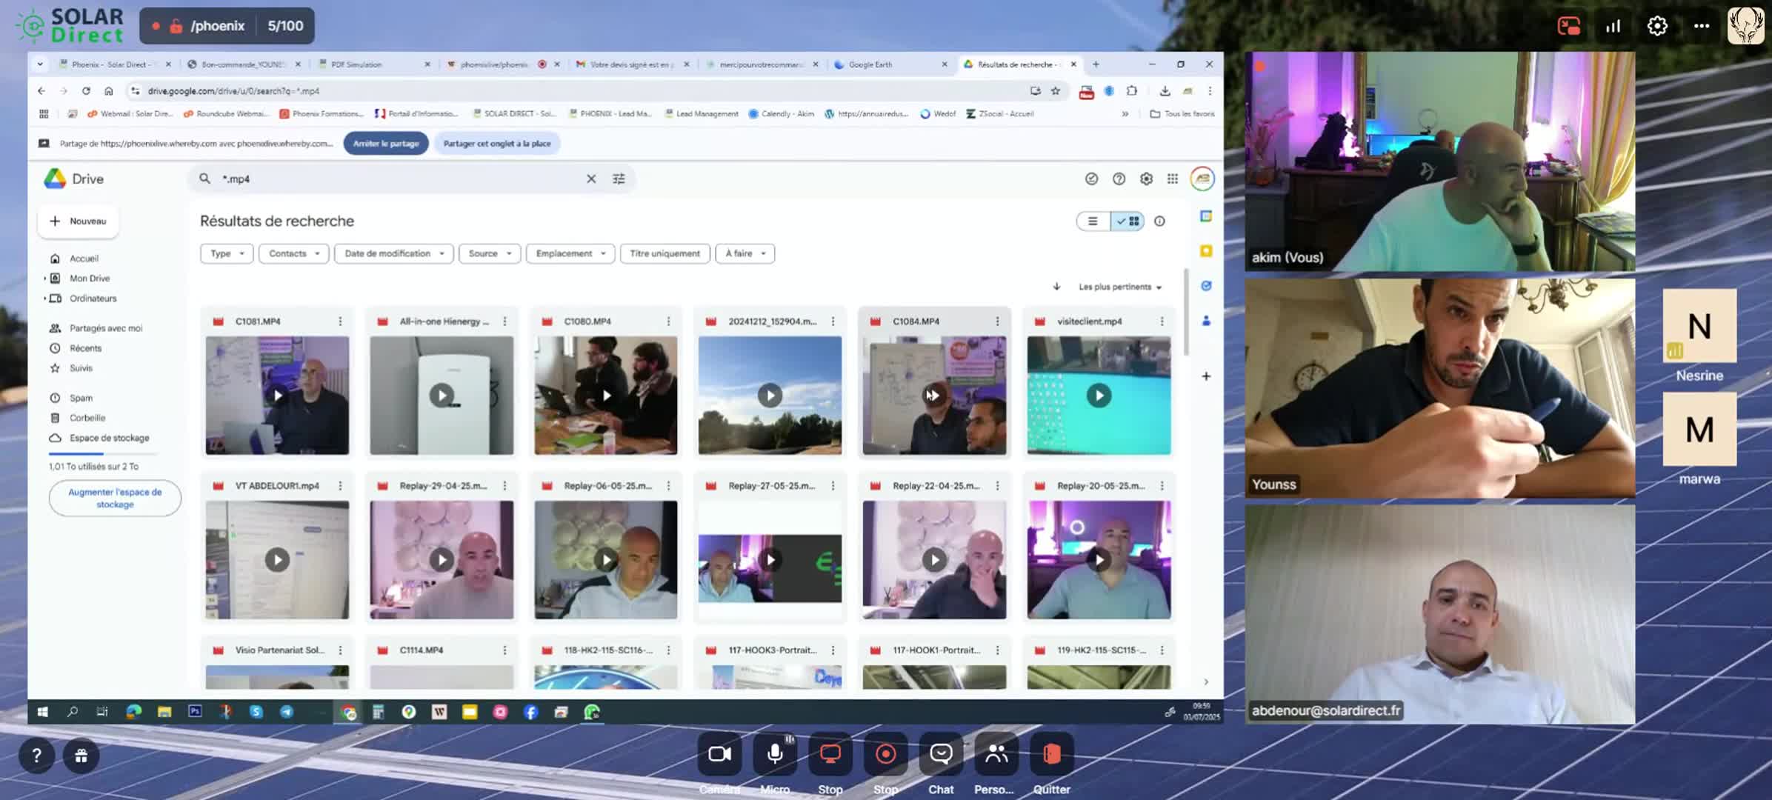Open Drive settings gear icon
The image size is (1772, 800).
pos(1146,179)
